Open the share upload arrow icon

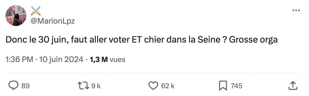click(x=293, y=86)
